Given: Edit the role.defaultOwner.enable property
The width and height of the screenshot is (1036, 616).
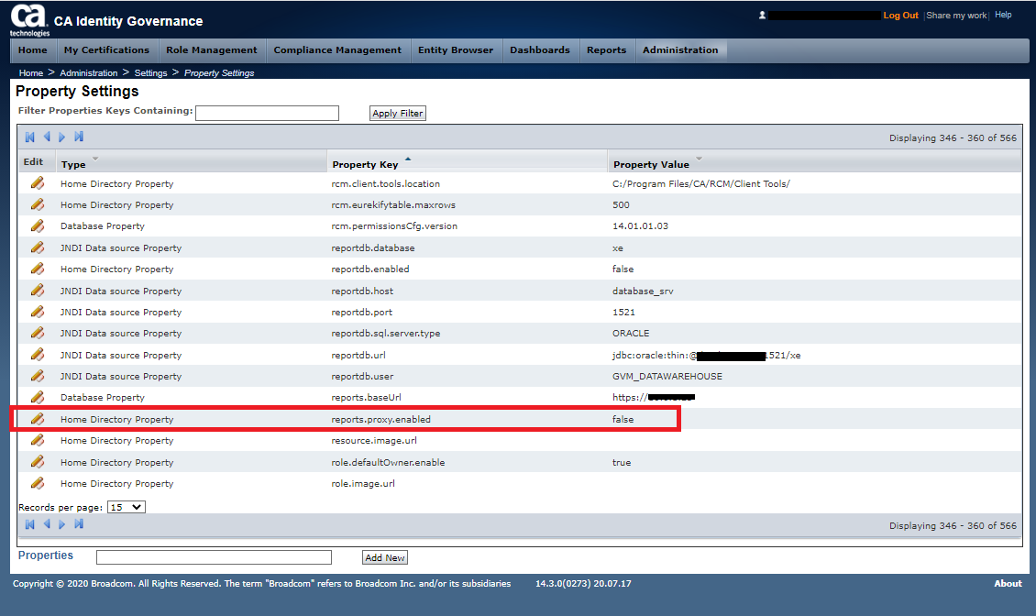Looking at the screenshot, I should coord(38,462).
